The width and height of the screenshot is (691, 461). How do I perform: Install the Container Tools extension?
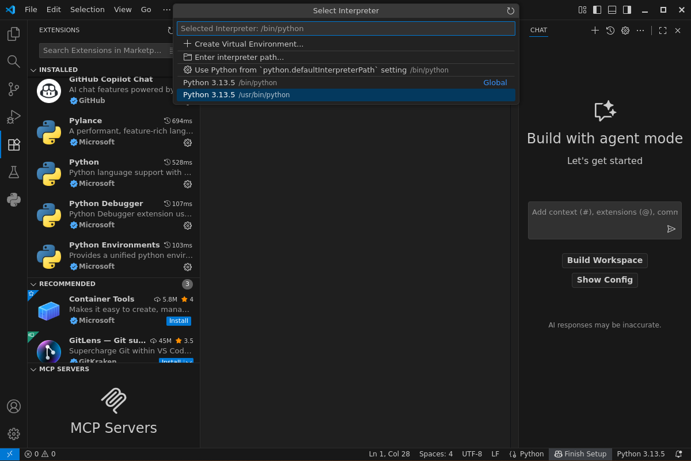click(x=179, y=321)
